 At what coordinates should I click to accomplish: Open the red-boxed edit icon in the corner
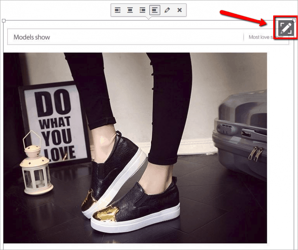point(285,28)
